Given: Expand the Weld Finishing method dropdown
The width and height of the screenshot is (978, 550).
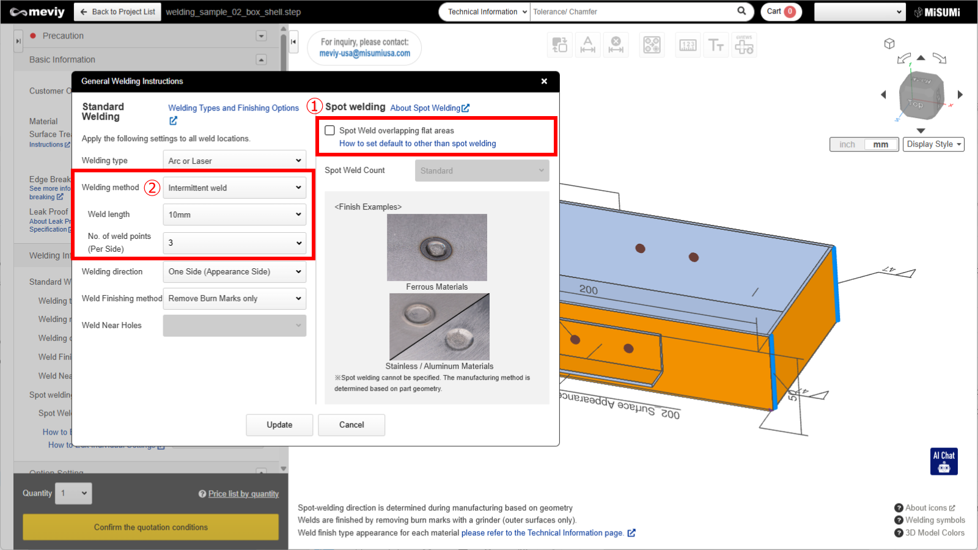Looking at the screenshot, I should click(x=235, y=298).
